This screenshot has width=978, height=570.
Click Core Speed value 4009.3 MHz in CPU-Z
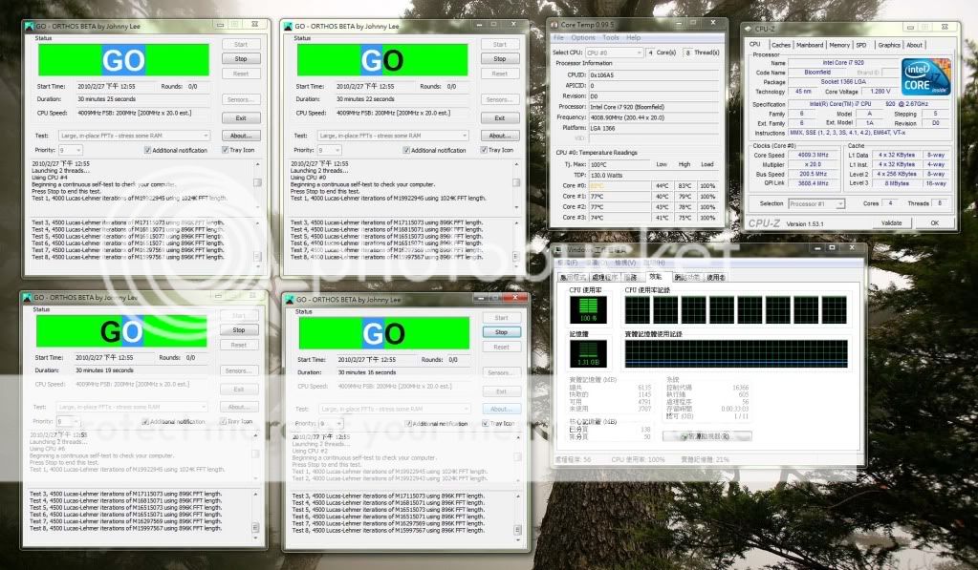pyautogui.click(x=813, y=155)
